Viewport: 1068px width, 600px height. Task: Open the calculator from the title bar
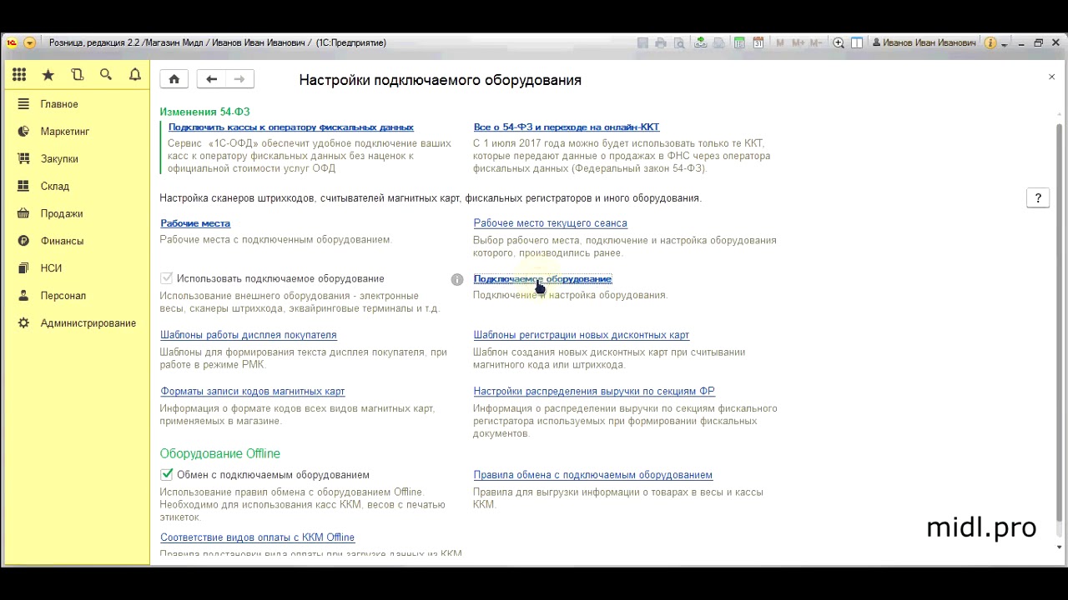[739, 42]
